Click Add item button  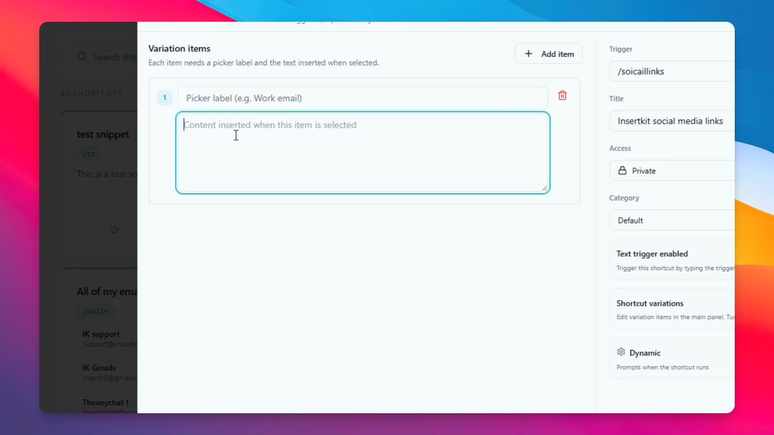coord(549,54)
